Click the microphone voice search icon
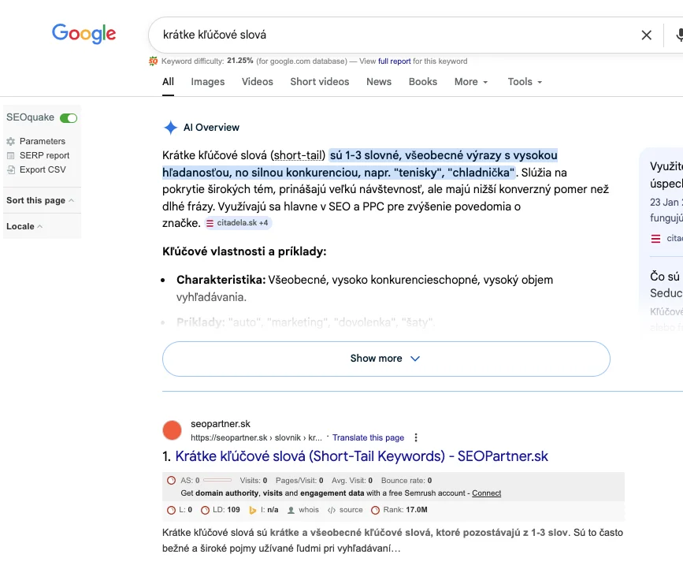Viewport: 683px width, 569px height. point(679,35)
